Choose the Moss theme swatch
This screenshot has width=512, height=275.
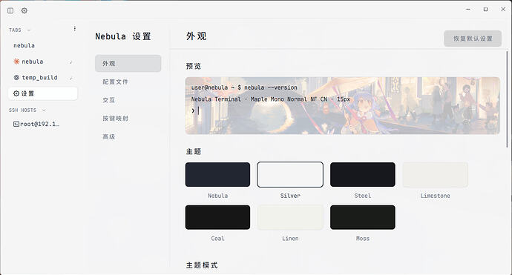(362, 217)
